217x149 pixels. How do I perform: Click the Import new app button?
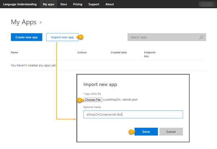tap(62, 37)
